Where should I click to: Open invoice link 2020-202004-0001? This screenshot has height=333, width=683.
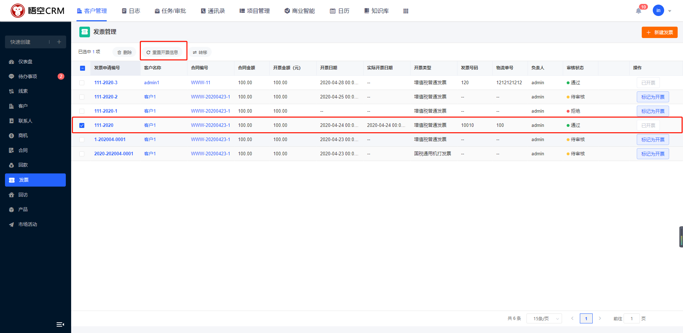pyautogui.click(x=114, y=154)
